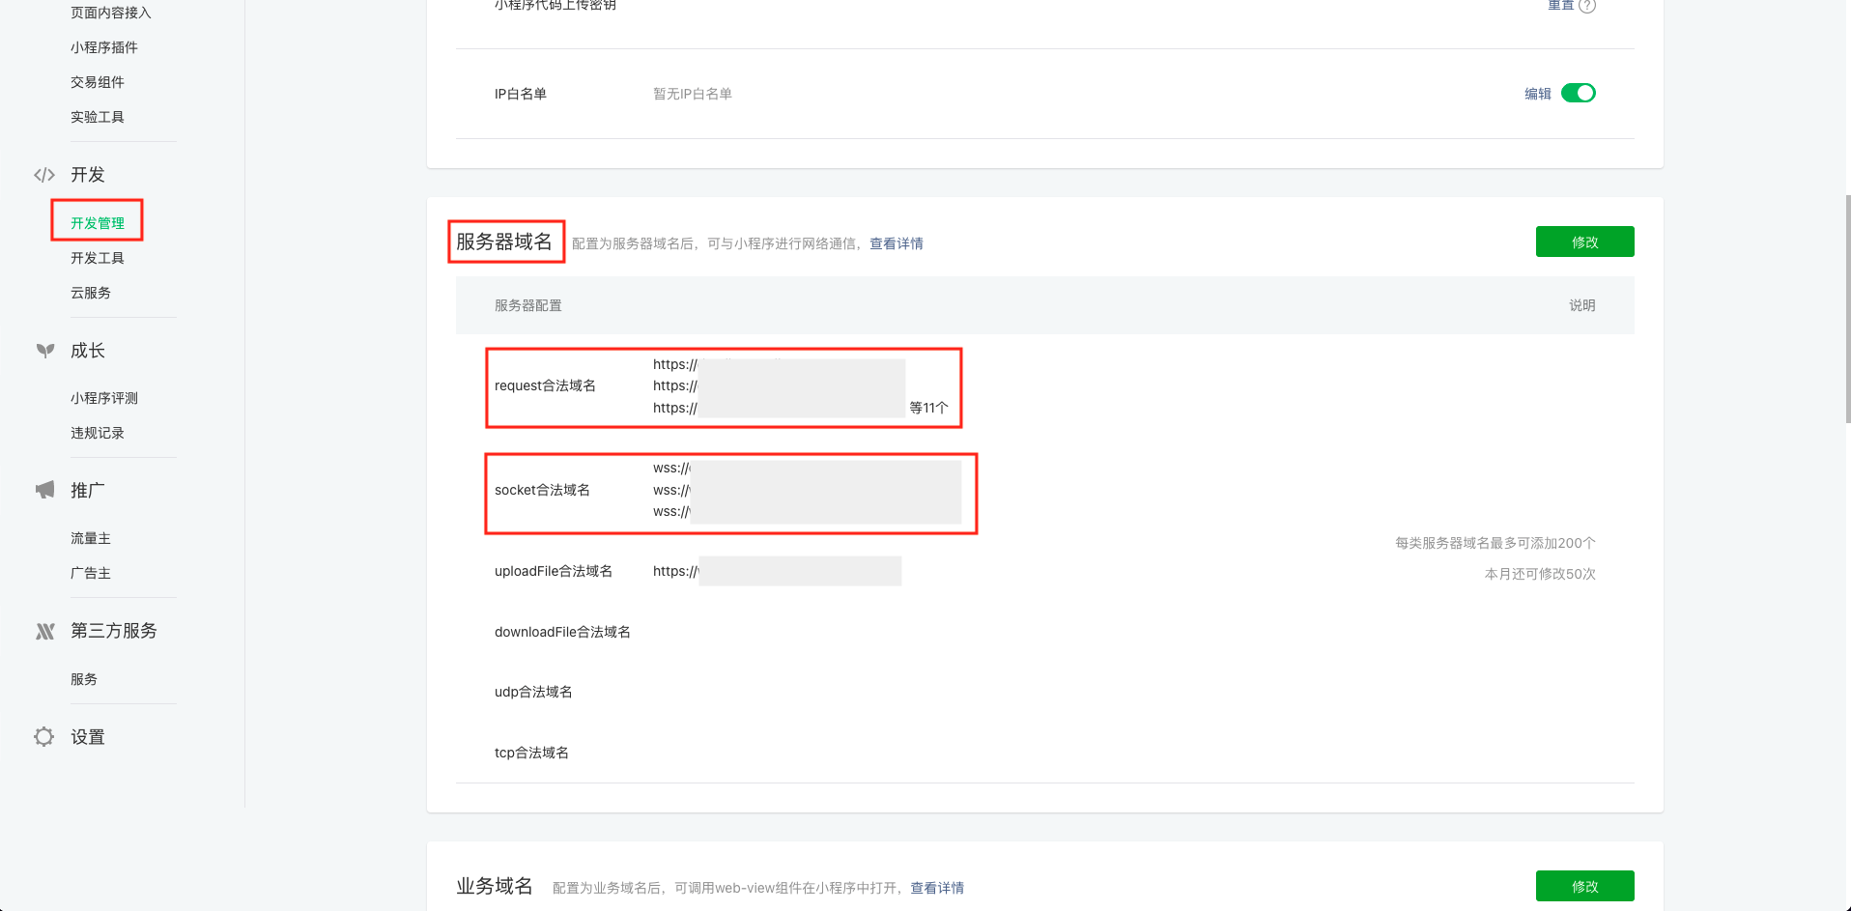The image size is (1851, 911).
Task: Open 查看详情 link for 业务域名
Action: 936,888
